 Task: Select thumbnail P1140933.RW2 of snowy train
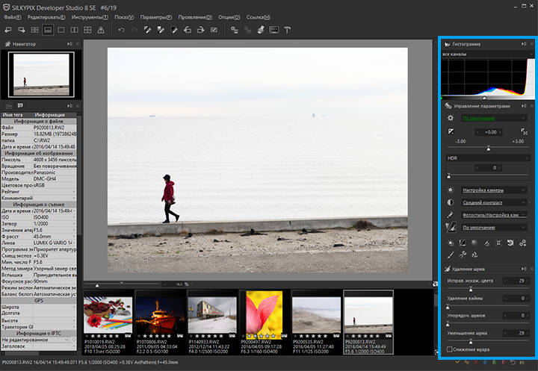212,322
